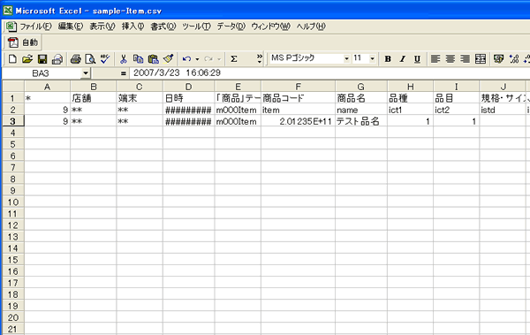The width and height of the screenshot is (530, 335).
Task: Open Print Preview with the magnifier page icon
Action: coord(90,59)
